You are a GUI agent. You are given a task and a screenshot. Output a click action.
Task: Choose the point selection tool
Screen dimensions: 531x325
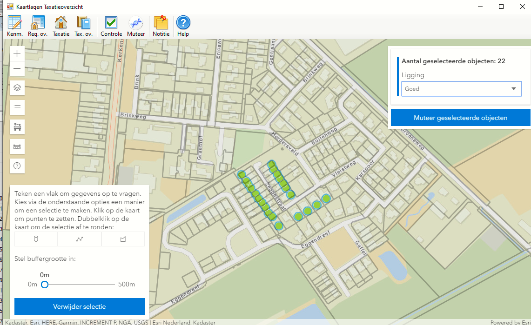tap(36, 239)
